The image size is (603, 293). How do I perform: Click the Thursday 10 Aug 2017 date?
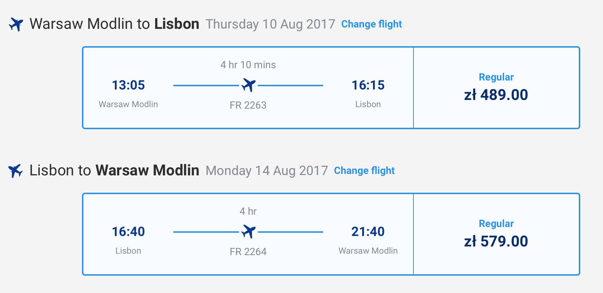(x=270, y=24)
